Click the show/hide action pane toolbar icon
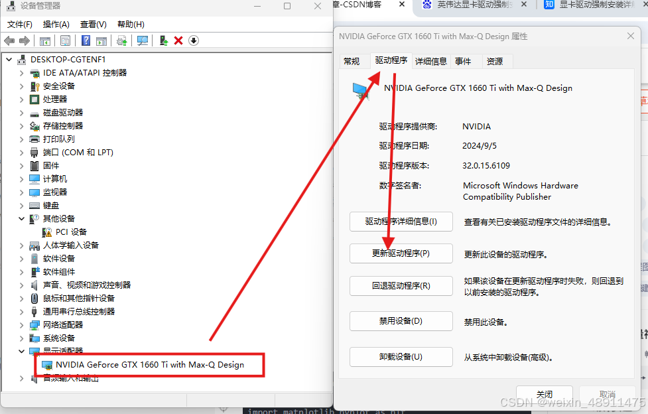This screenshot has height=414, width=648. coord(101,40)
